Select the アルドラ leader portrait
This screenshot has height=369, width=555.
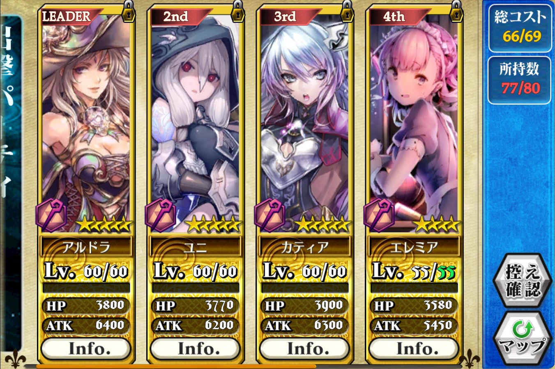tap(86, 119)
